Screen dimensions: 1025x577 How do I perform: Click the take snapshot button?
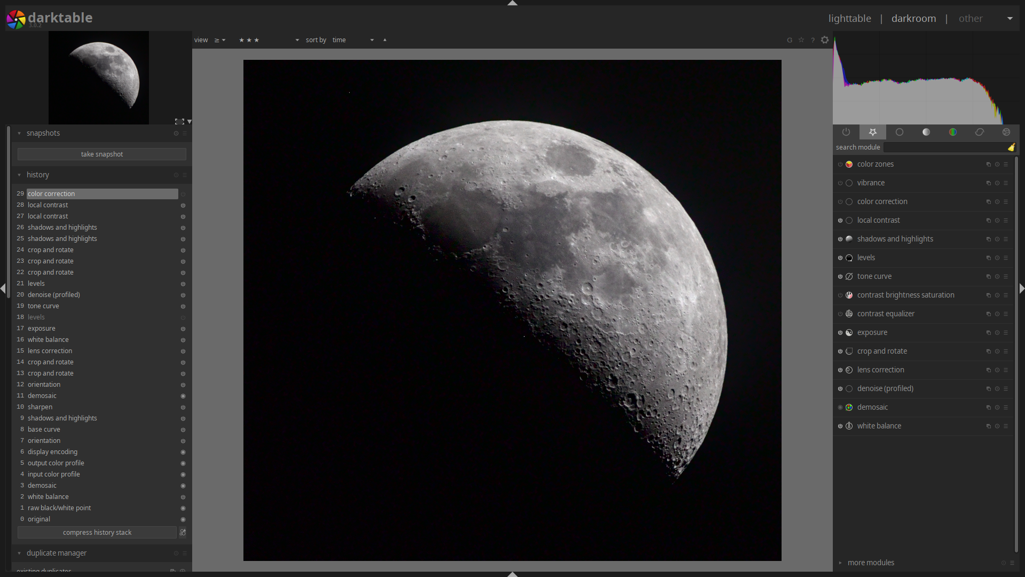tap(102, 153)
